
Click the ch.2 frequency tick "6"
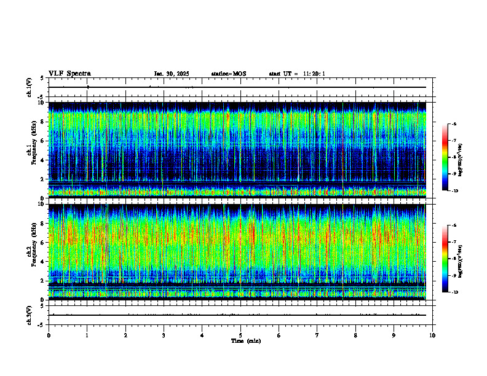[43, 243]
